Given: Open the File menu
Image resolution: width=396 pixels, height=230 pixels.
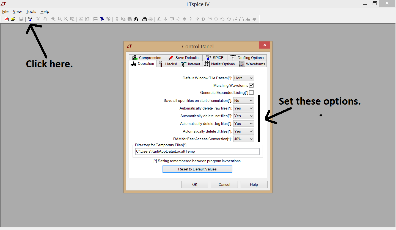Looking at the screenshot, I should point(5,12).
